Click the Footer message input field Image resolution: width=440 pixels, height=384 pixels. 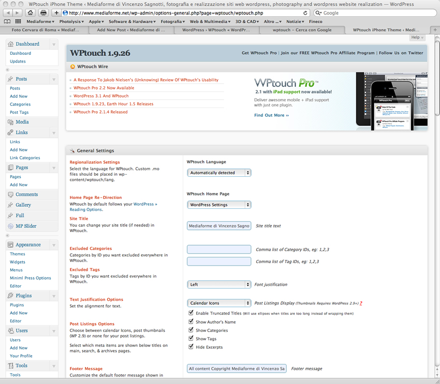point(237,368)
